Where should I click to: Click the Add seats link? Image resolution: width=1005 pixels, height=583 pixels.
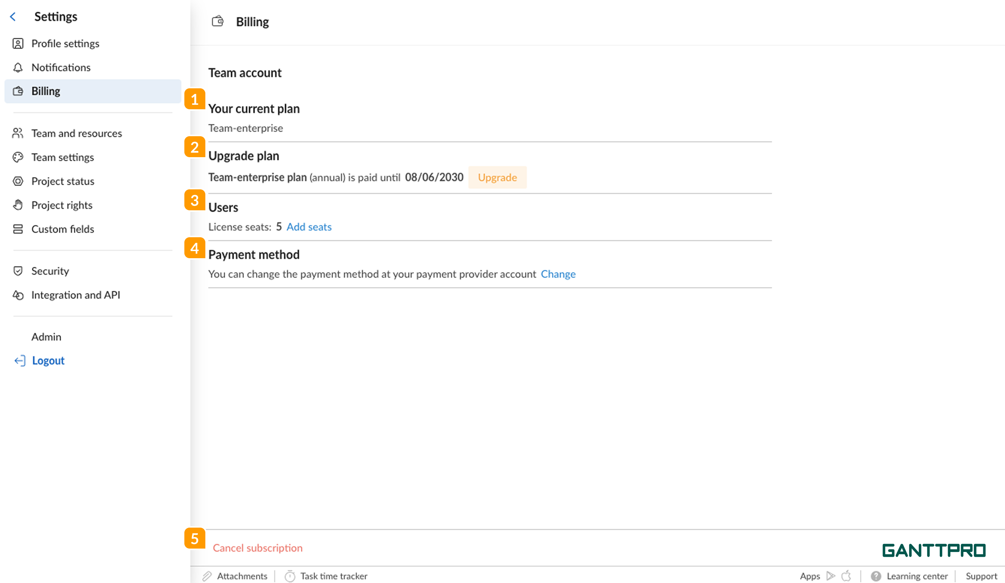coord(309,227)
